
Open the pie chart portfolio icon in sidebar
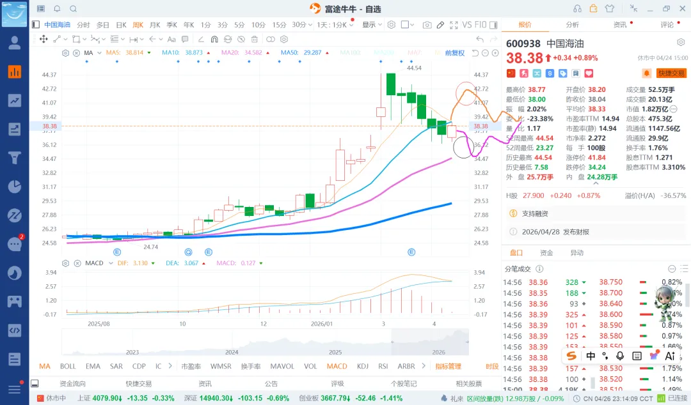[15, 187]
